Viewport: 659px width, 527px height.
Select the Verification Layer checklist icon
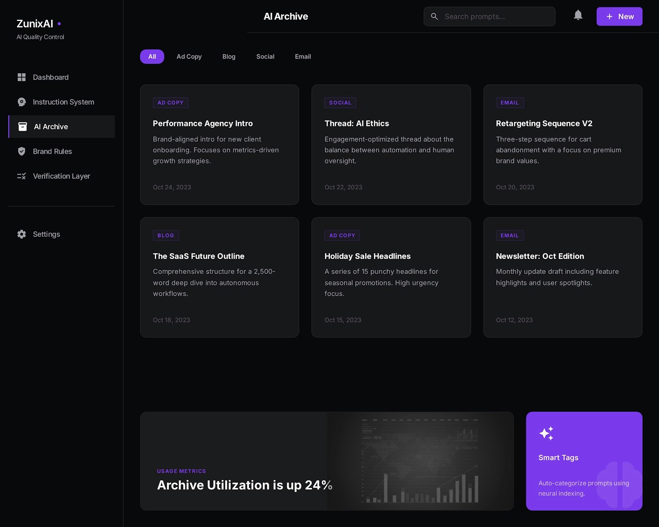[x=22, y=176]
